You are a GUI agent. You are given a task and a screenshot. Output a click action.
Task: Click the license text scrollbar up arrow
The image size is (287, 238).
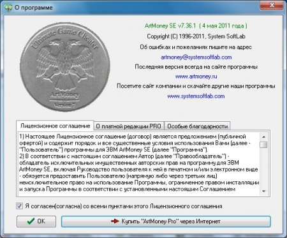[x=263, y=137]
